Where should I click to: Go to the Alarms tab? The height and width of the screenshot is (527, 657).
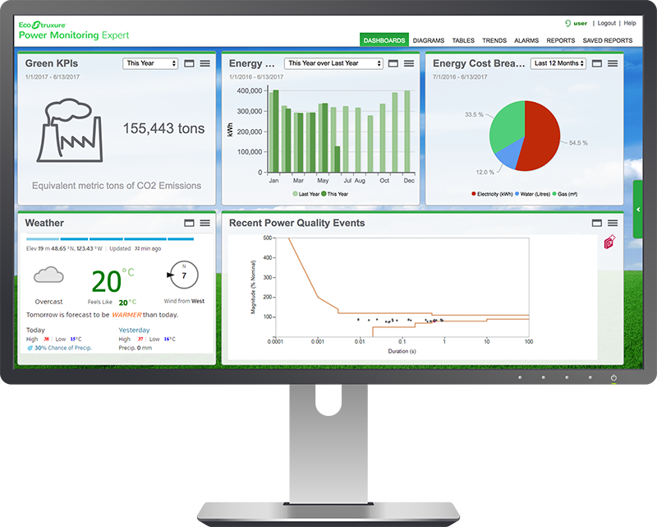tap(526, 40)
